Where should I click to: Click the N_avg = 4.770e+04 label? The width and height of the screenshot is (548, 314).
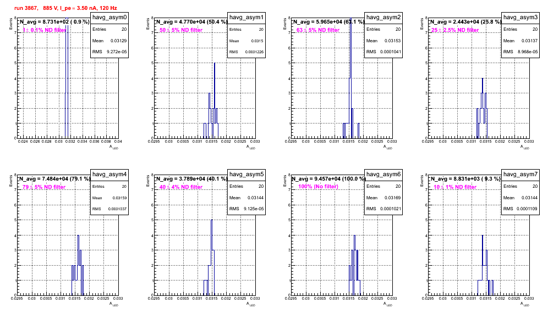[191, 21]
